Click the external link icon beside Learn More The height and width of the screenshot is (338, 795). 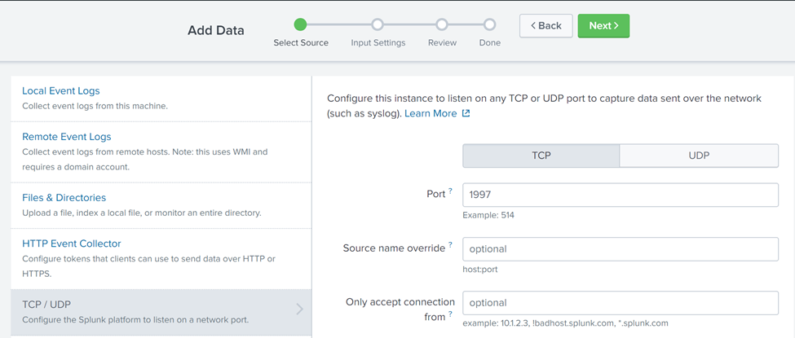(x=466, y=113)
